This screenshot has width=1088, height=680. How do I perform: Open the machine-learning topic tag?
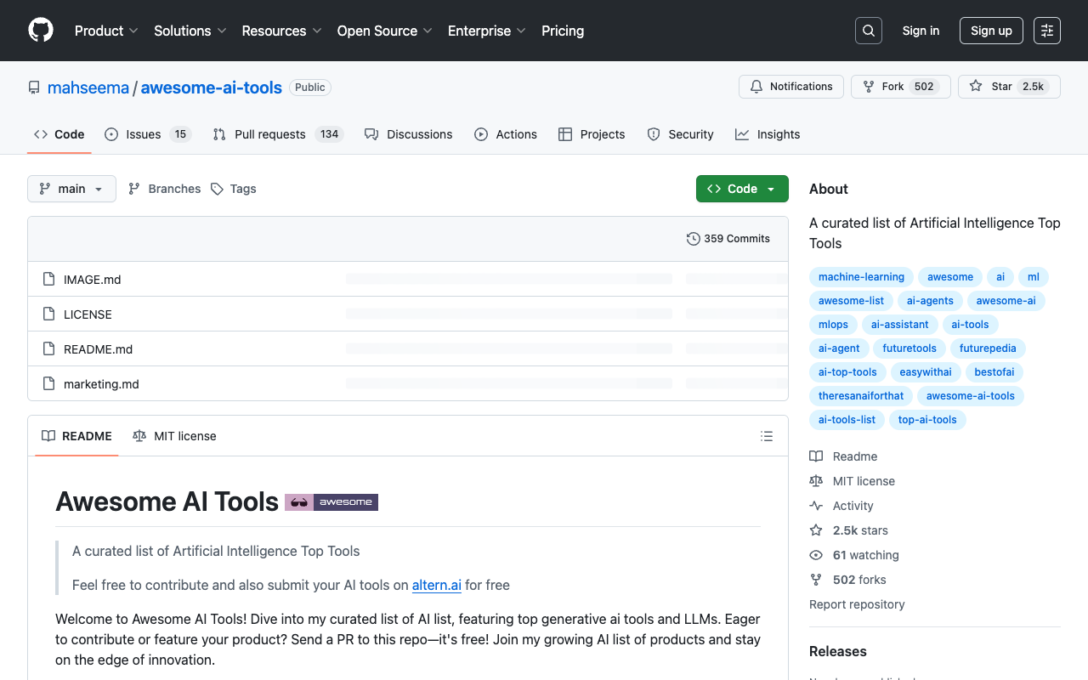point(861,277)
